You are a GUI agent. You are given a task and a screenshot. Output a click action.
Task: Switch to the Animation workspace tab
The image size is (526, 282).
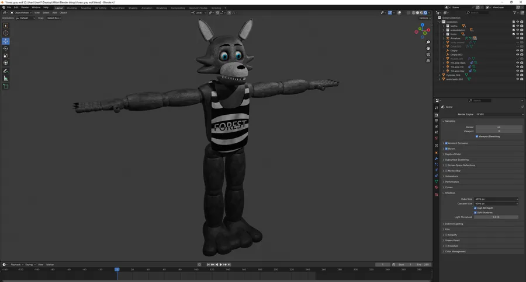coord(147,8)
